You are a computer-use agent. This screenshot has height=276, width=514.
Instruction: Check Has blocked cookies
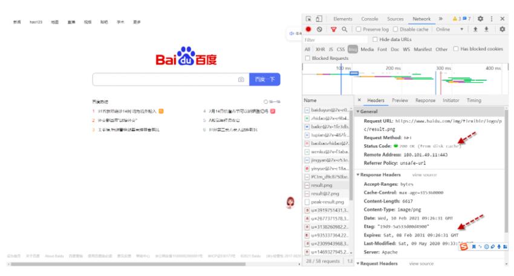tap(456, 49)
